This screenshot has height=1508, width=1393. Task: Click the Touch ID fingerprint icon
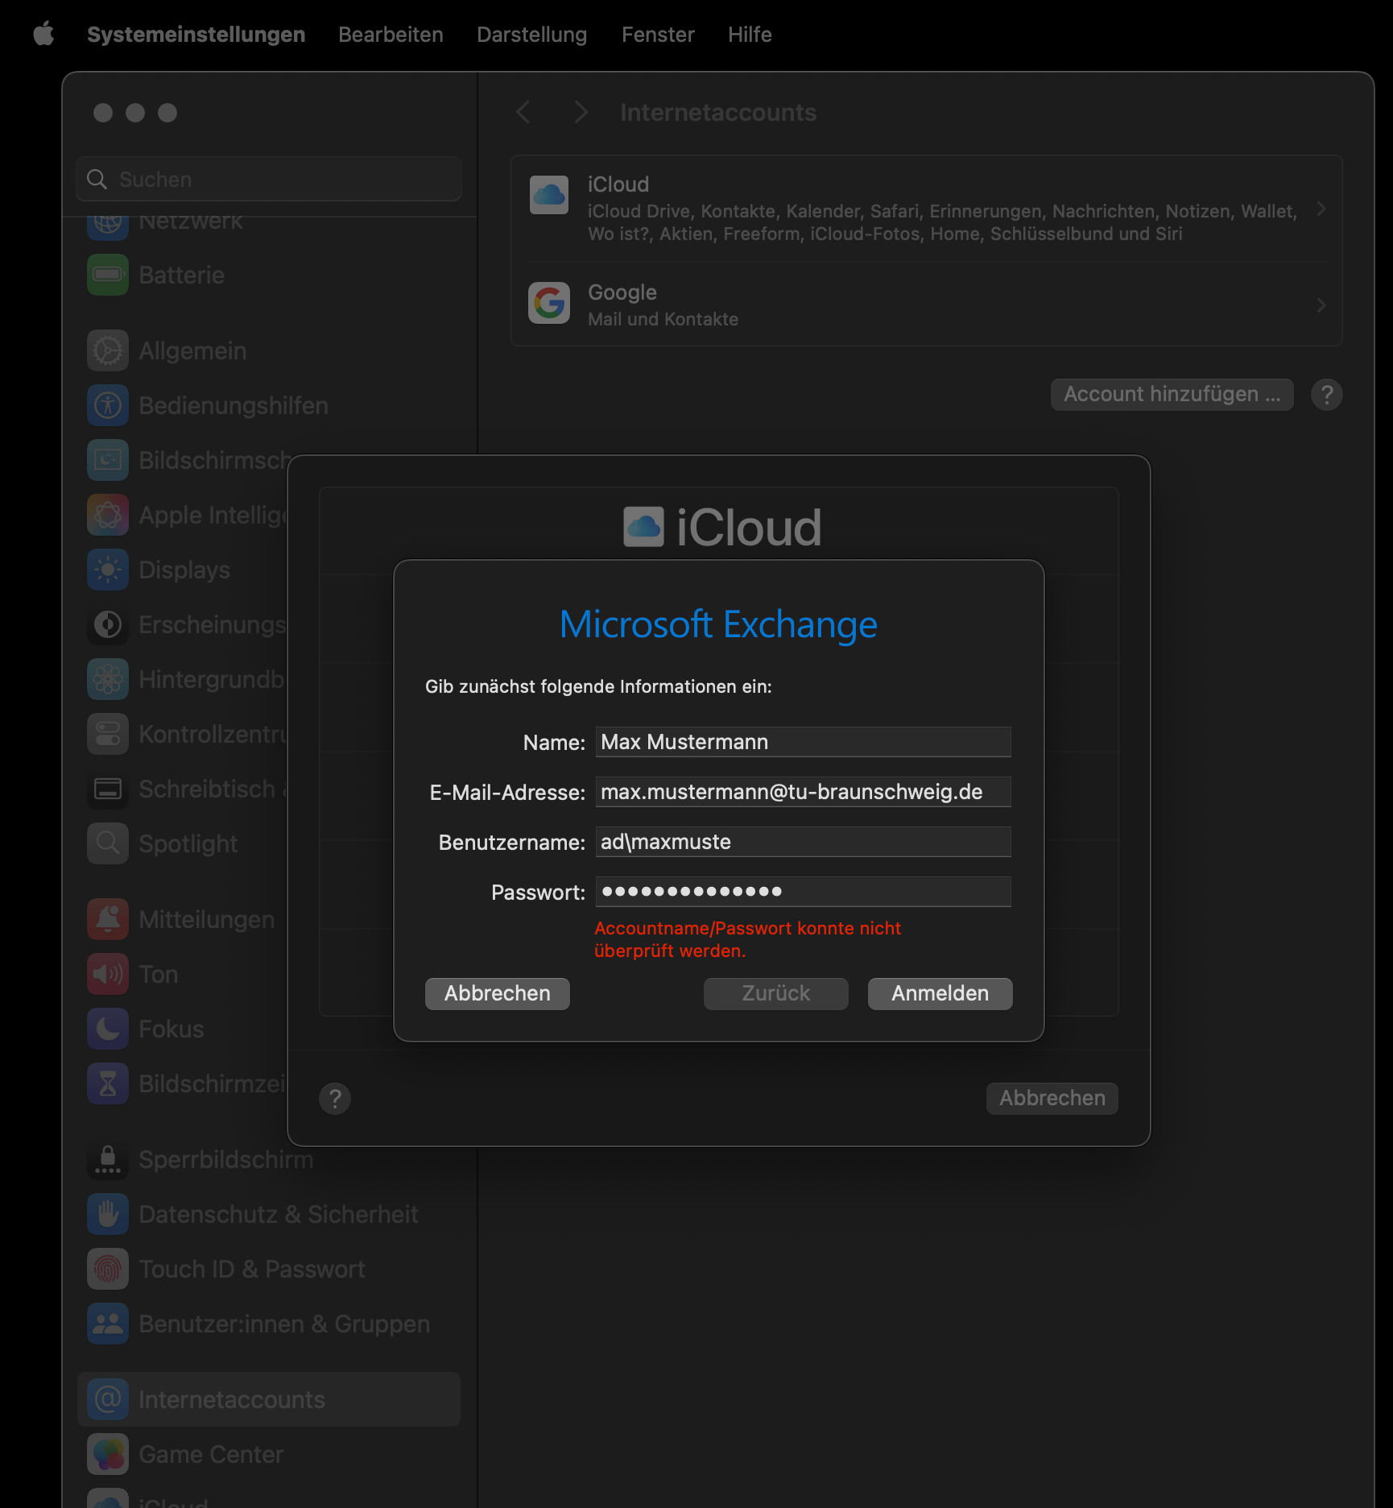(x=108, y=1269)
